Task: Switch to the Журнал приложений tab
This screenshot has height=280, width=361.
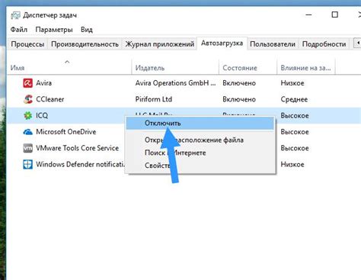Action: pyautogui.click(x=160, y=44)
